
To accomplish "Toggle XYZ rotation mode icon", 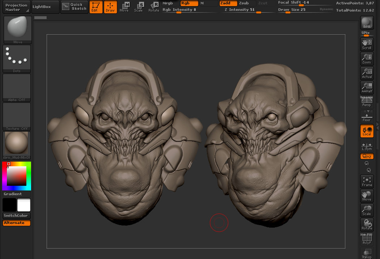I will pos(367,156).
